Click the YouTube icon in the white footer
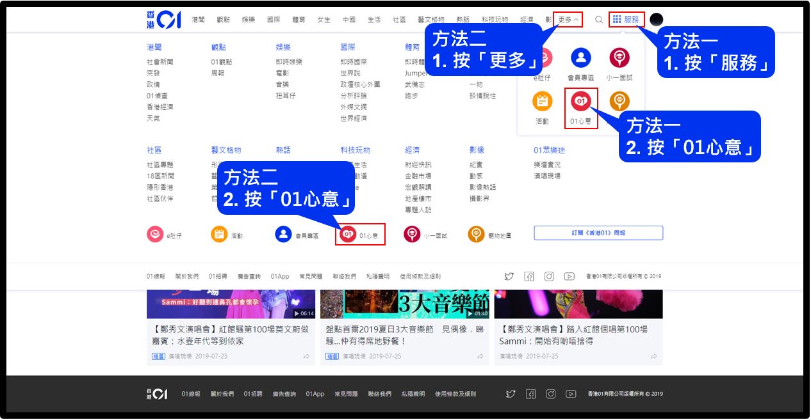The image size is (811, 420). pos(569,276)
